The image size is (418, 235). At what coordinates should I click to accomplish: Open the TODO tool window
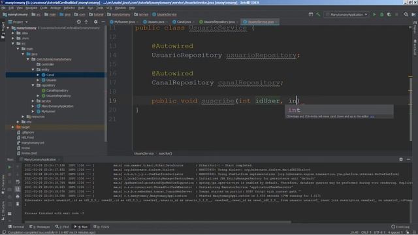(101, 227)
